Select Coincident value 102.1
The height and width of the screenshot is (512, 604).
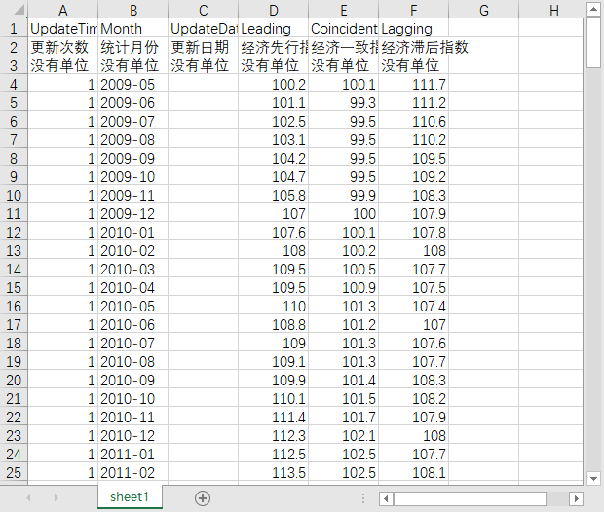click(x=344, y=435)
